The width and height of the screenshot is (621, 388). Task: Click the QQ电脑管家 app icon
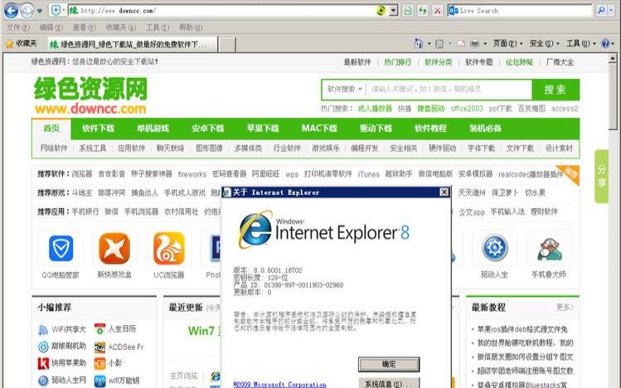(61, 248)
